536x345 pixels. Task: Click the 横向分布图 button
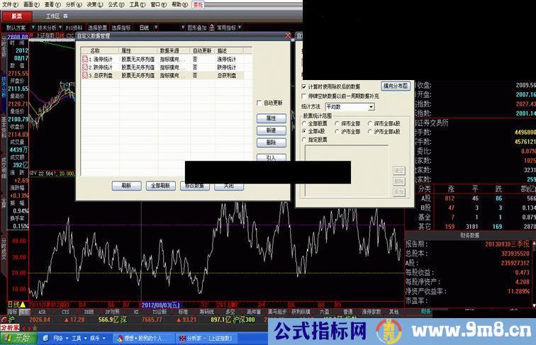point(396,86)
